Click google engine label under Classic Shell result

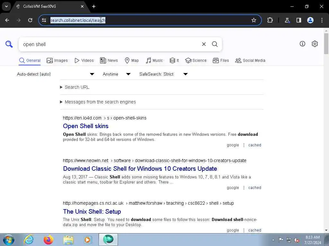pos(233,188)
